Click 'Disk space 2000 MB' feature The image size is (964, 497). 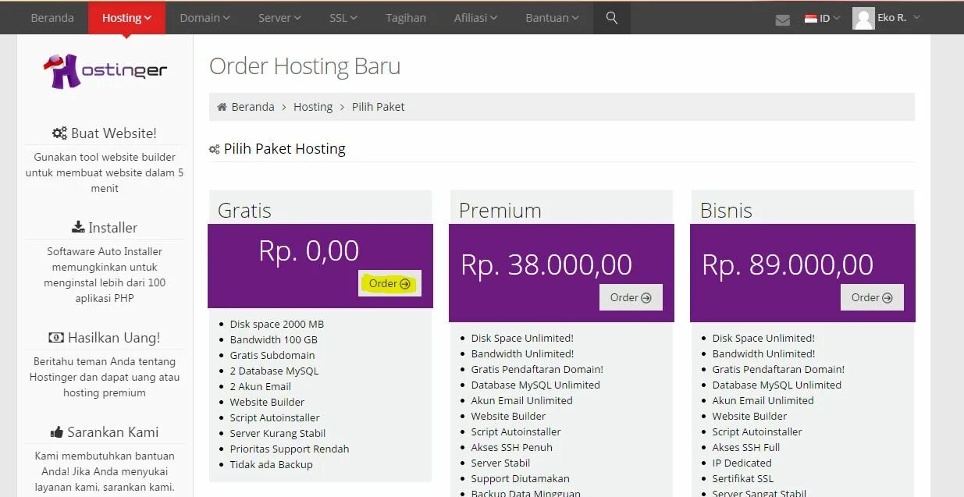click(x=276, y=324)
